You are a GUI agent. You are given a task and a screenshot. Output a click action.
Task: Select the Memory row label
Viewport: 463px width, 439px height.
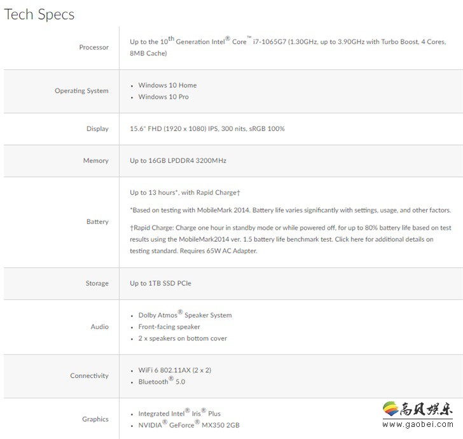(x=95, y=161)
